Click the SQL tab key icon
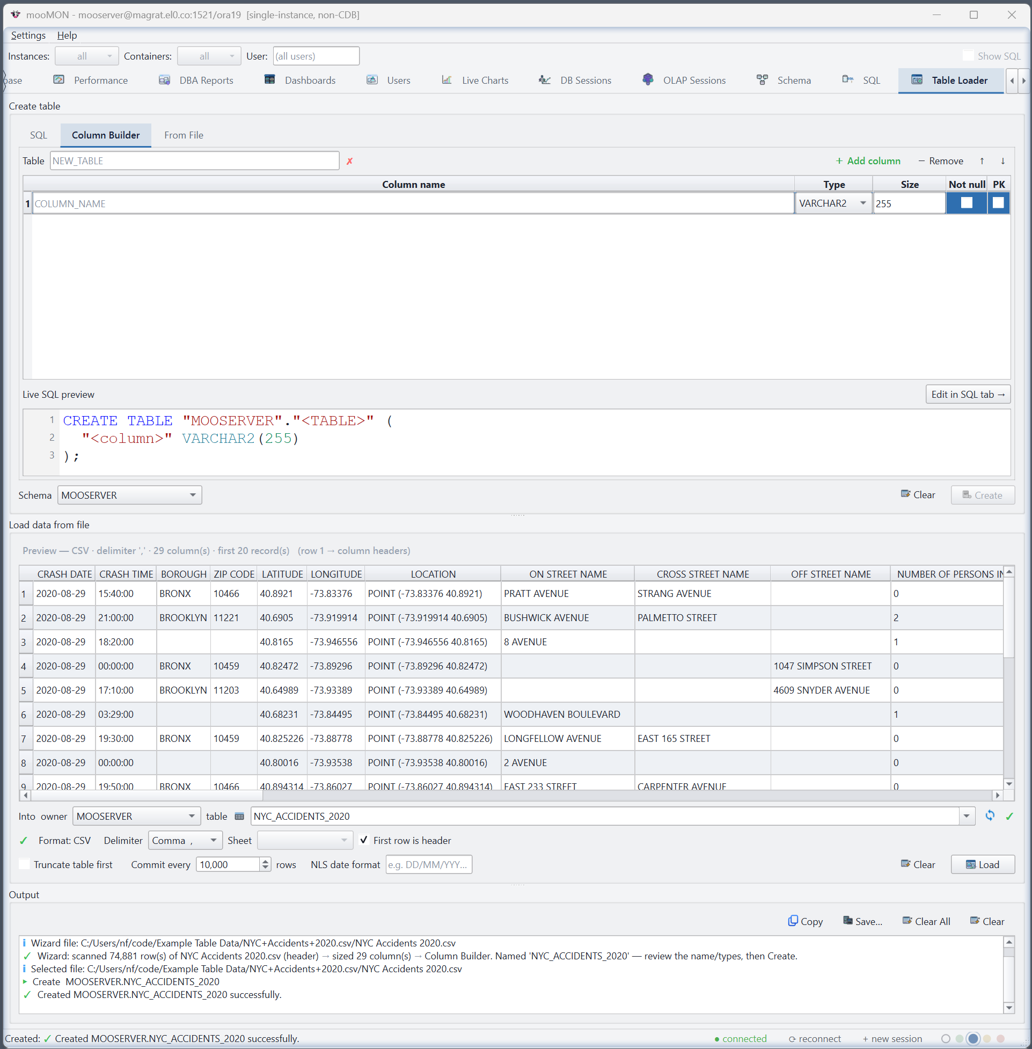Viewport: 1032px width, 1049px height. [848, 79]
